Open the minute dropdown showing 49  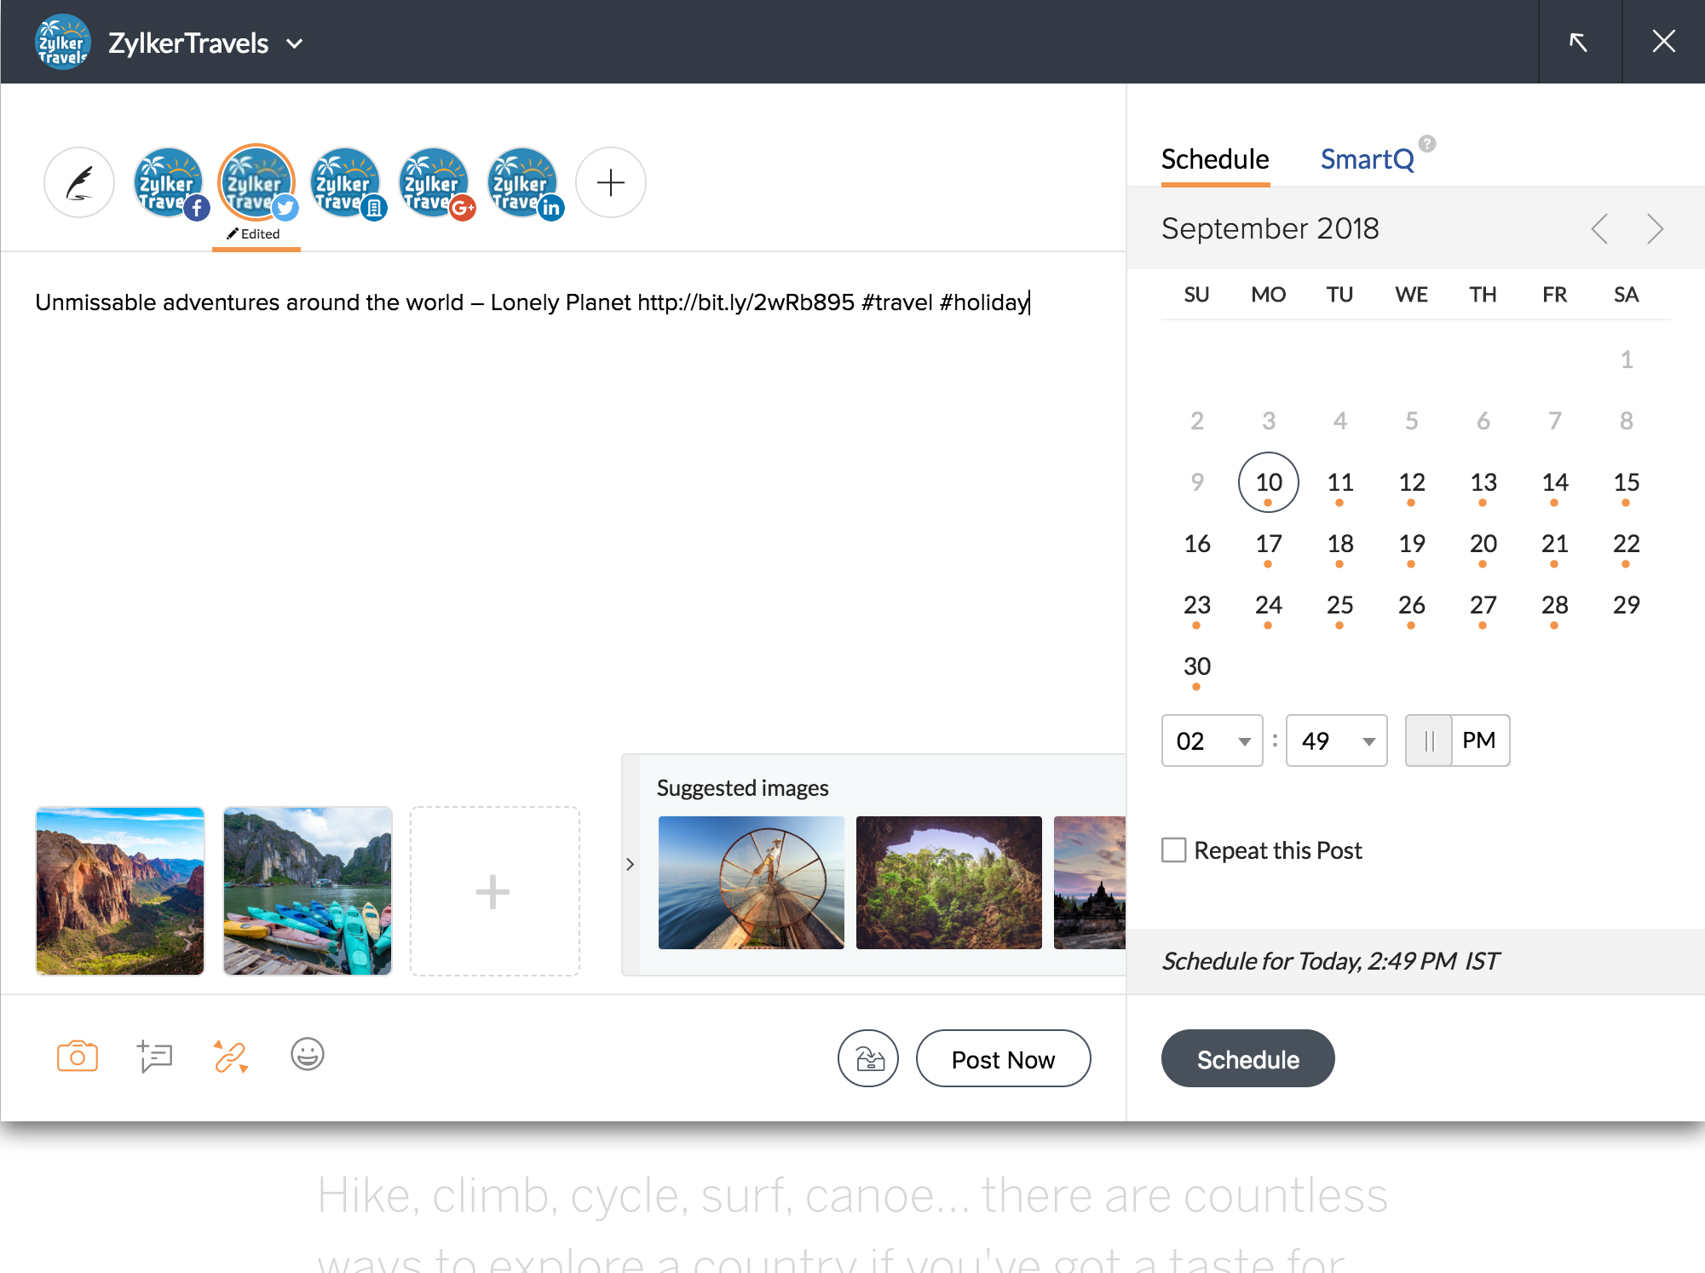click(1336, 741)
